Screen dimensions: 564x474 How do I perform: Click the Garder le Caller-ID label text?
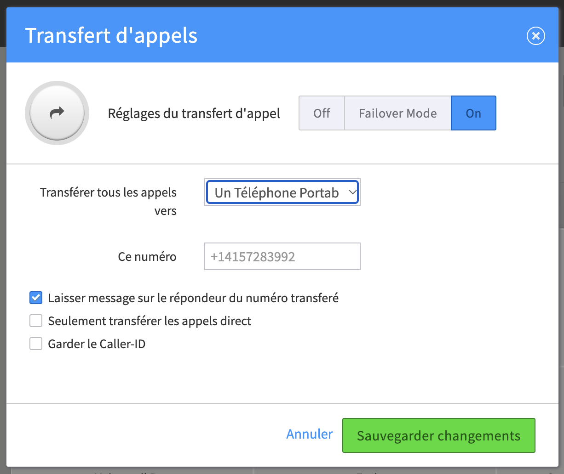[97, 344]
